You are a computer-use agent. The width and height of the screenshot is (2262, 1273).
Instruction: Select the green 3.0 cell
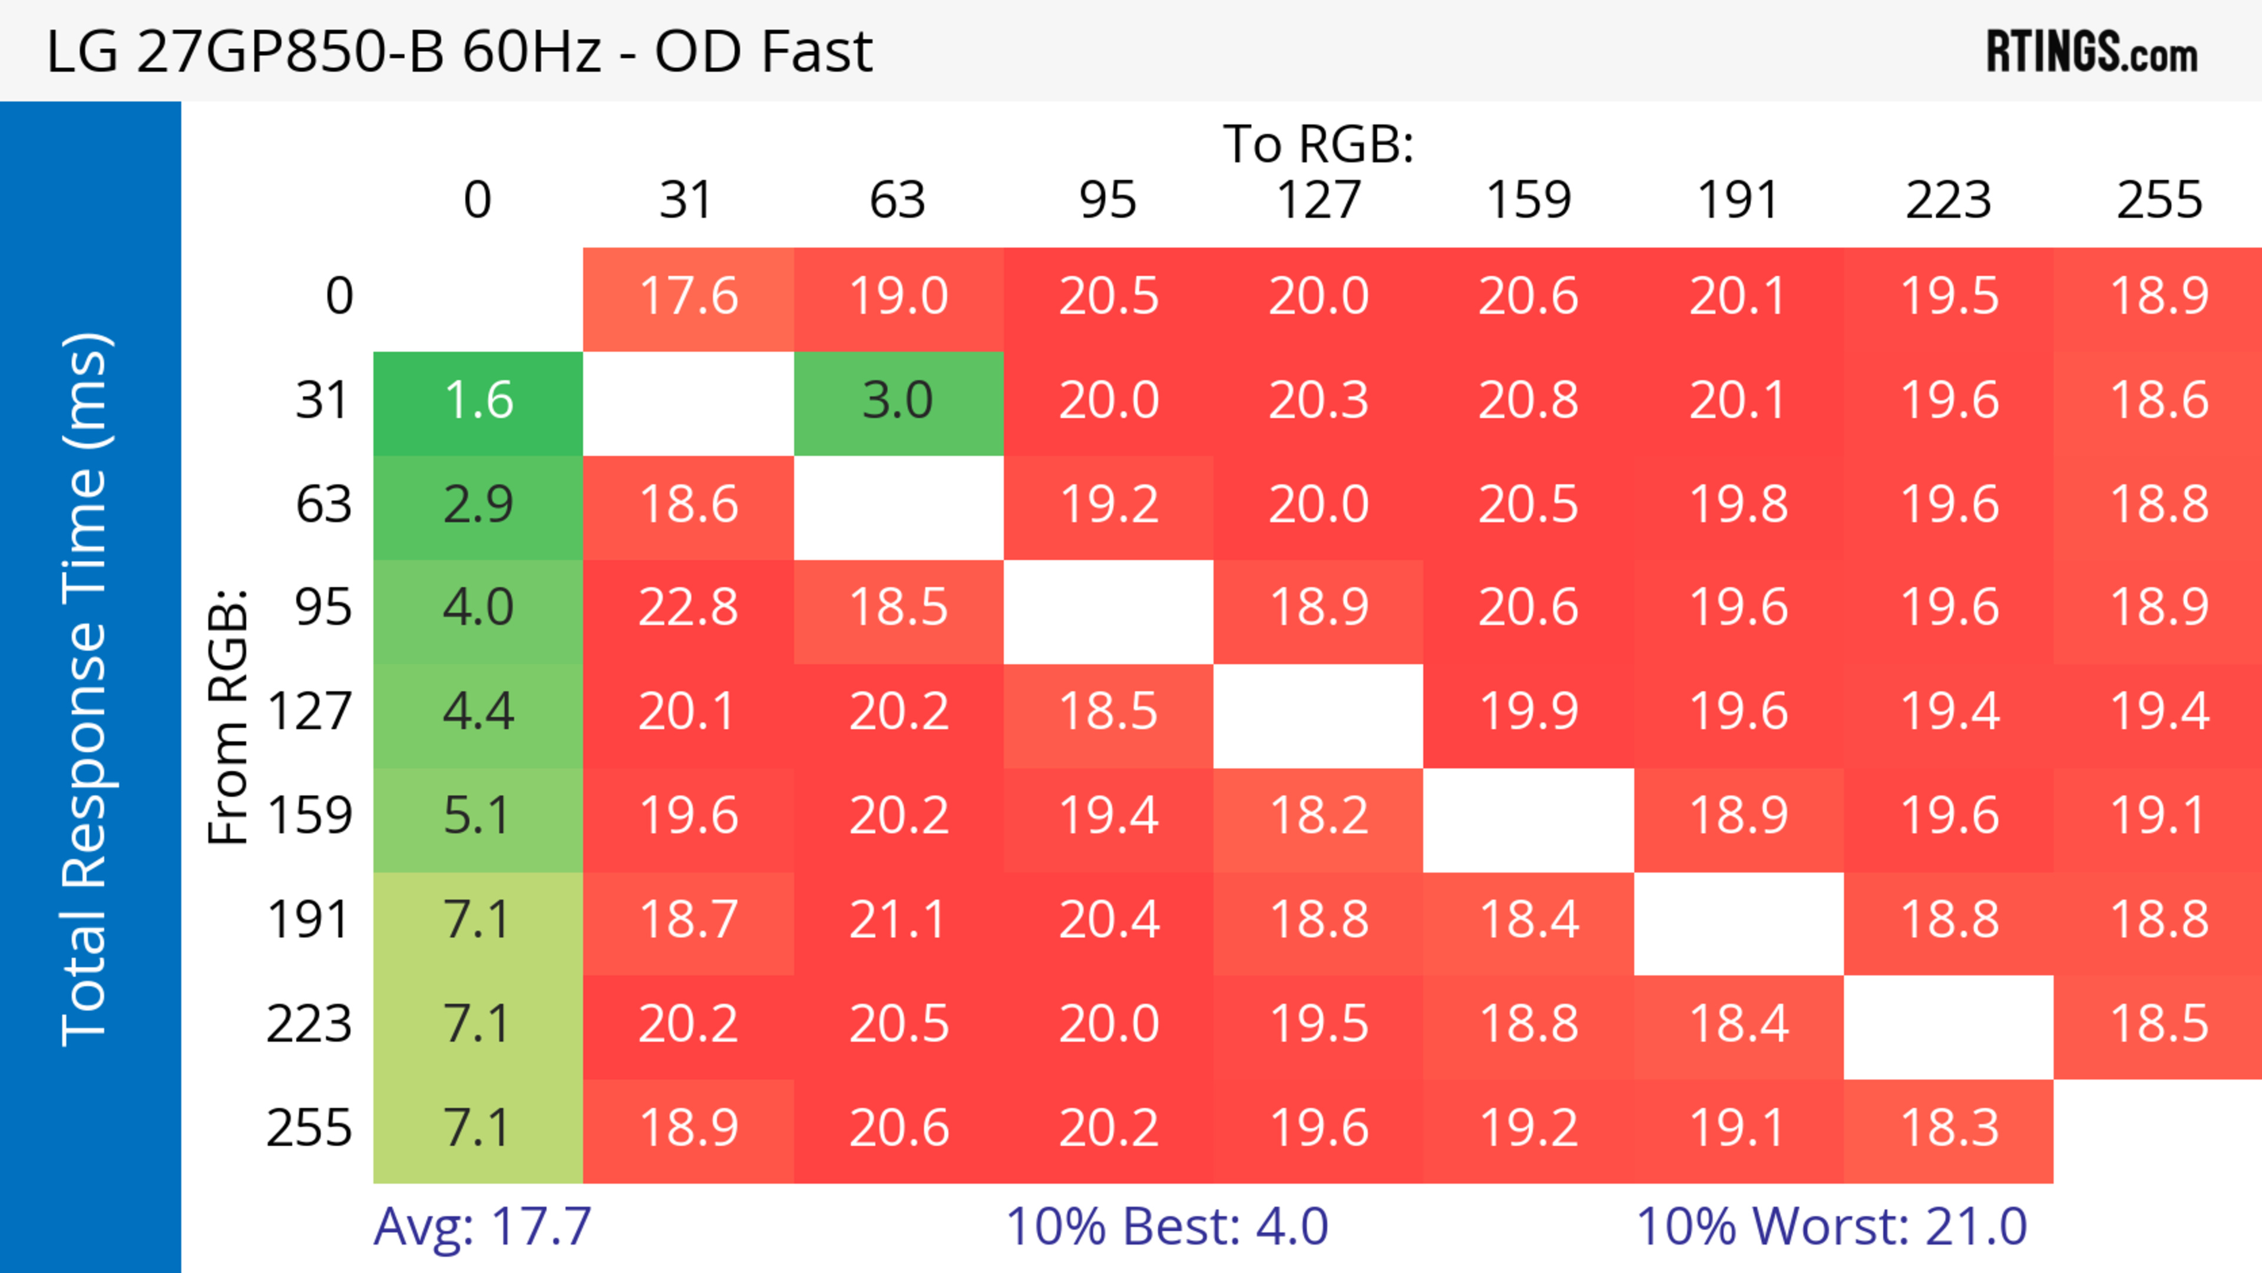(897, 401)
